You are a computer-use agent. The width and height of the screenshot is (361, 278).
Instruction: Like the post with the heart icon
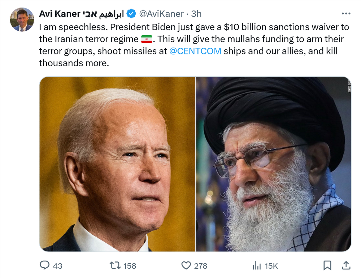click(x=186, y=266)
